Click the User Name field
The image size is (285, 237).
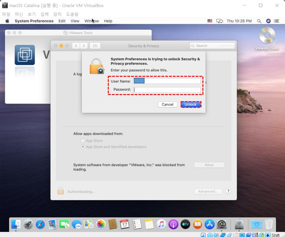click(167, 81)
